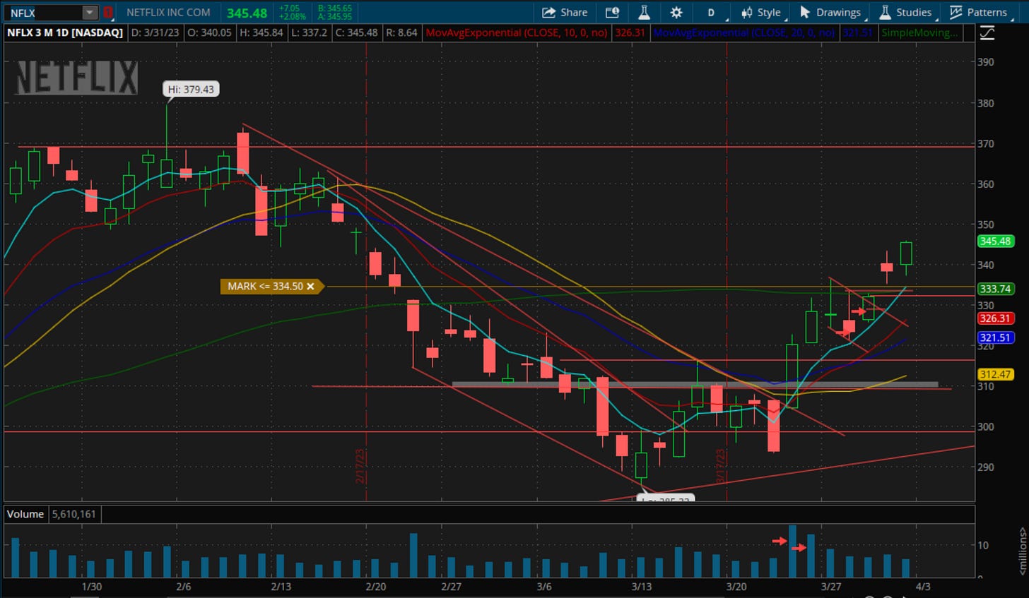Open the Studies menu
This screenshot has height=598, width=1029.
tap(906, 13)
